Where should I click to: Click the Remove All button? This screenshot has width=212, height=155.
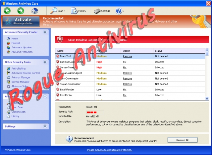tap(183, 140)
